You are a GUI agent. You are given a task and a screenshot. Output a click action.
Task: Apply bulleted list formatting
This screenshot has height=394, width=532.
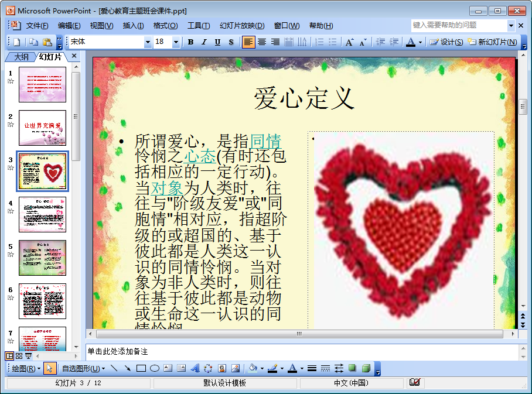pyautogui.click(x=333, y=42)
